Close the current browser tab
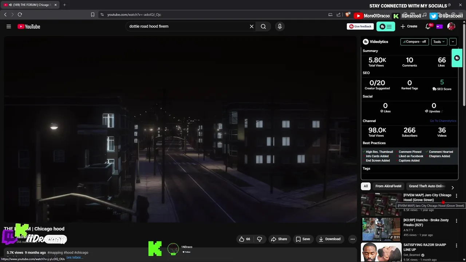Screen dimensions: 466x262 click(x=55, y=5)
